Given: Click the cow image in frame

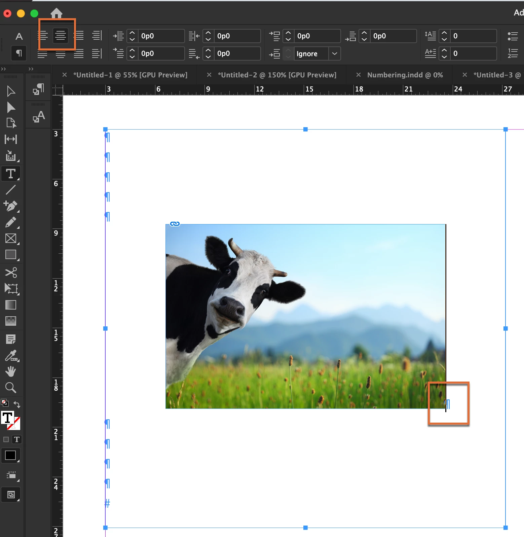Looking at the screenshot, I should 306,316.
